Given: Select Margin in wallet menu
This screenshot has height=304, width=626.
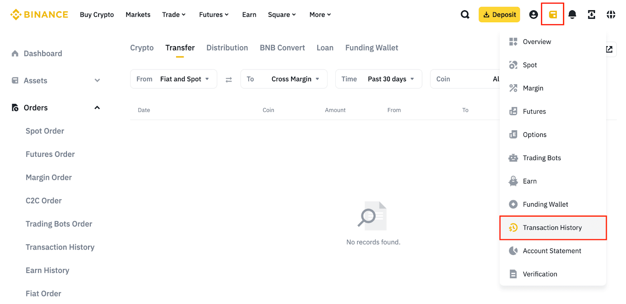Looking at the screenshot, I should pos(553,88).
